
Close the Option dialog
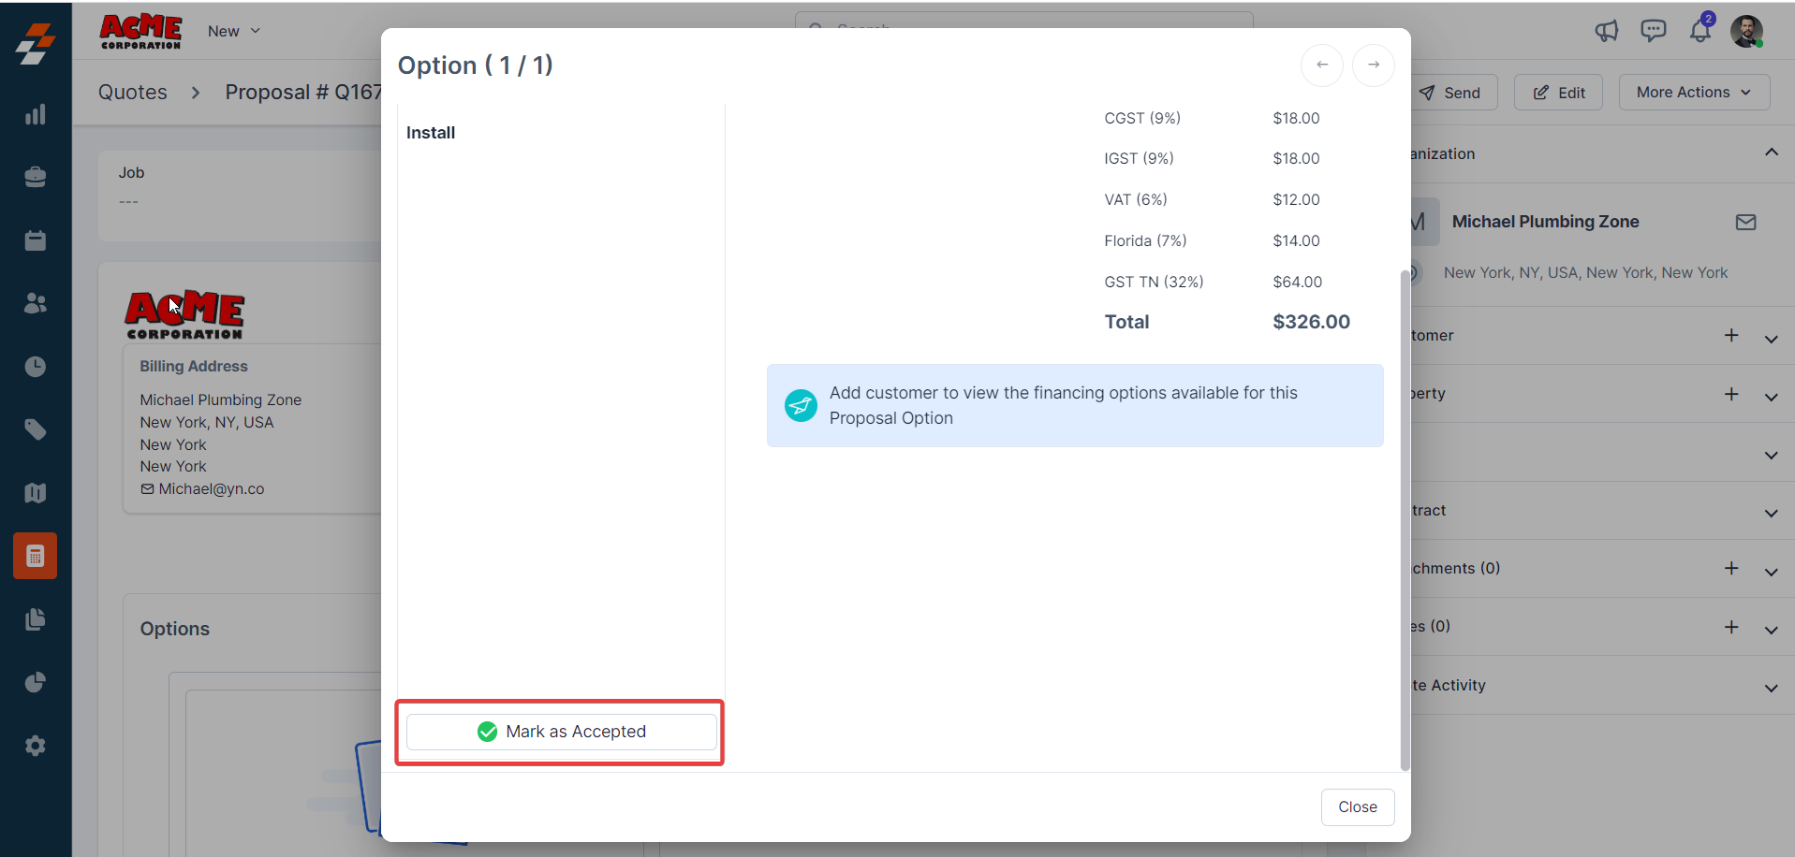1357,806
